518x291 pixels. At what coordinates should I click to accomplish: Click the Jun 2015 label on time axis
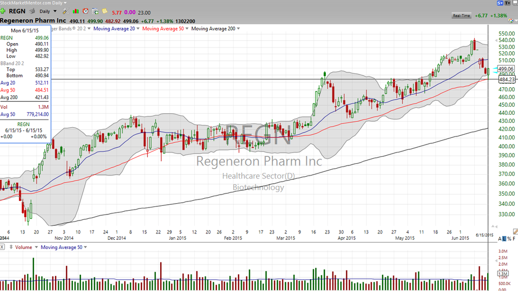coord(460,238)
